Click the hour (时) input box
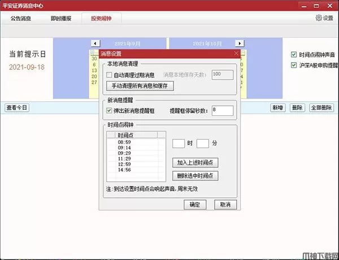The width and height of the screenshot is (339, 260). pyautogui.click(x=179, y=144)
